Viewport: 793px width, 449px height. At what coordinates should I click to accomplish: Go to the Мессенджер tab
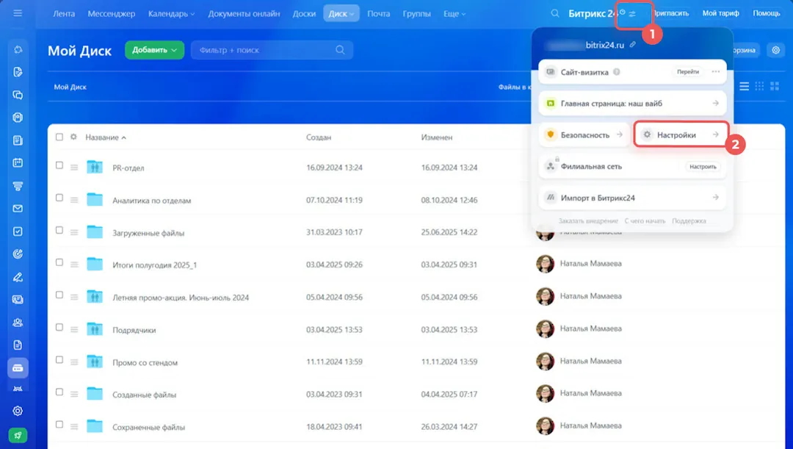pos(113,13)
